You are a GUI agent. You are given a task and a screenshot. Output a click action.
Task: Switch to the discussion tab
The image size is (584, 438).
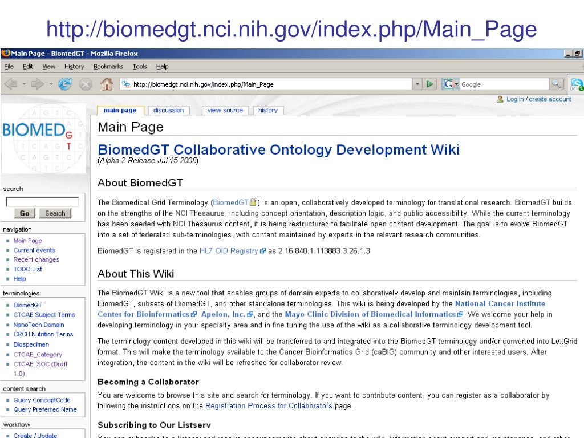(x=168, y=111)
